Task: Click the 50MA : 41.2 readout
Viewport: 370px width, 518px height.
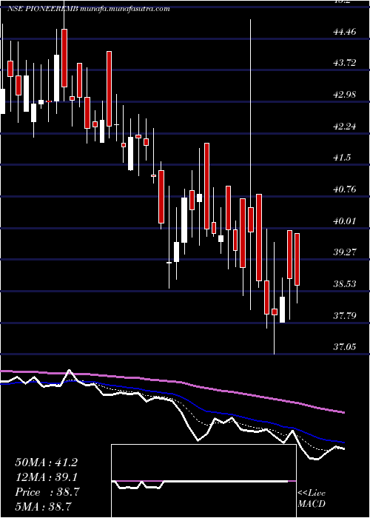Action: pos(46,462)
